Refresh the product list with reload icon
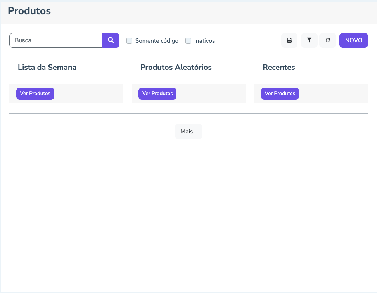The height and width of the screenshot is (293, 377). (328, 40)
